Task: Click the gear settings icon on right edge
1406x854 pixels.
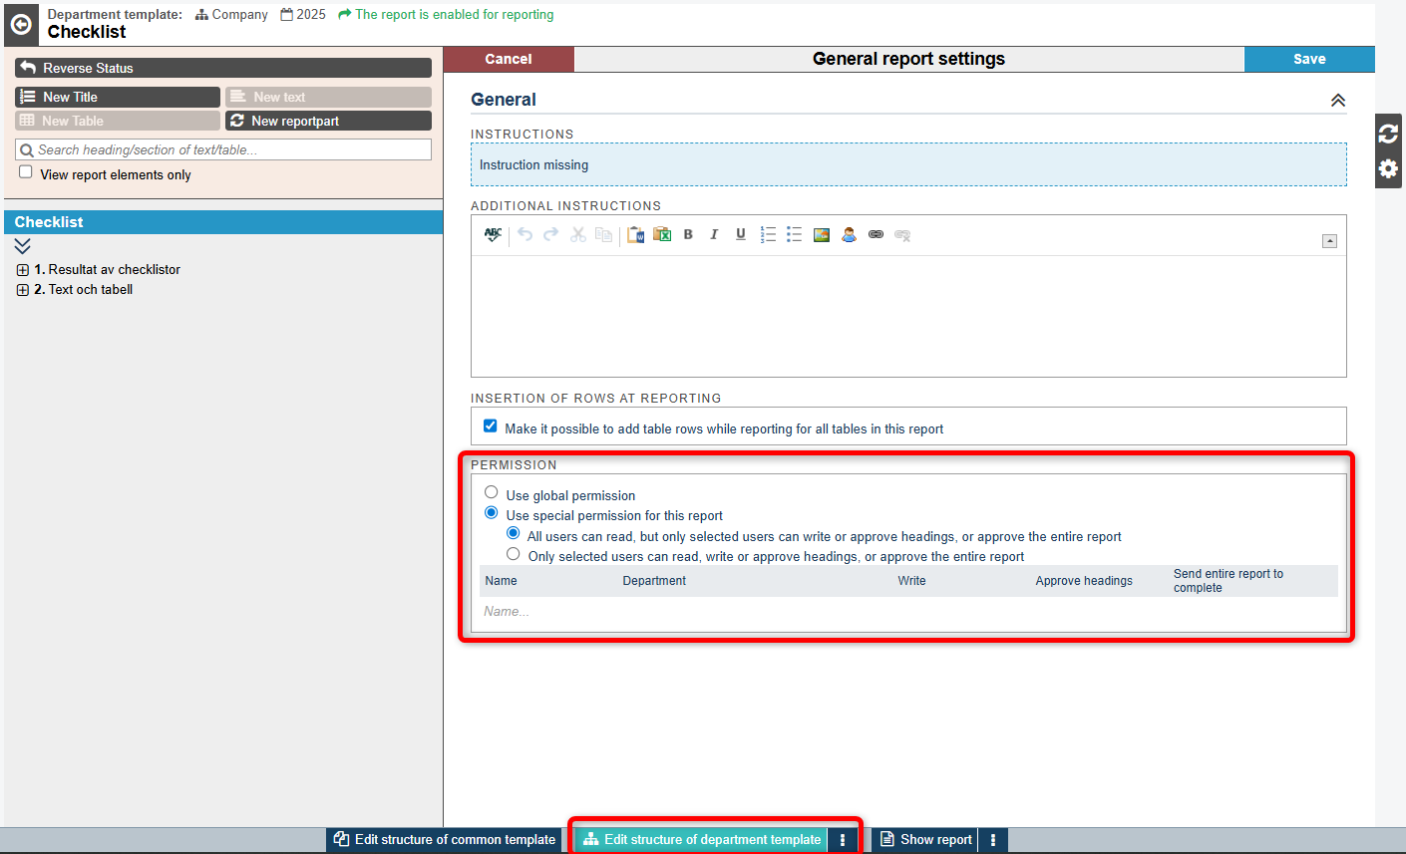Action: 1388,168
